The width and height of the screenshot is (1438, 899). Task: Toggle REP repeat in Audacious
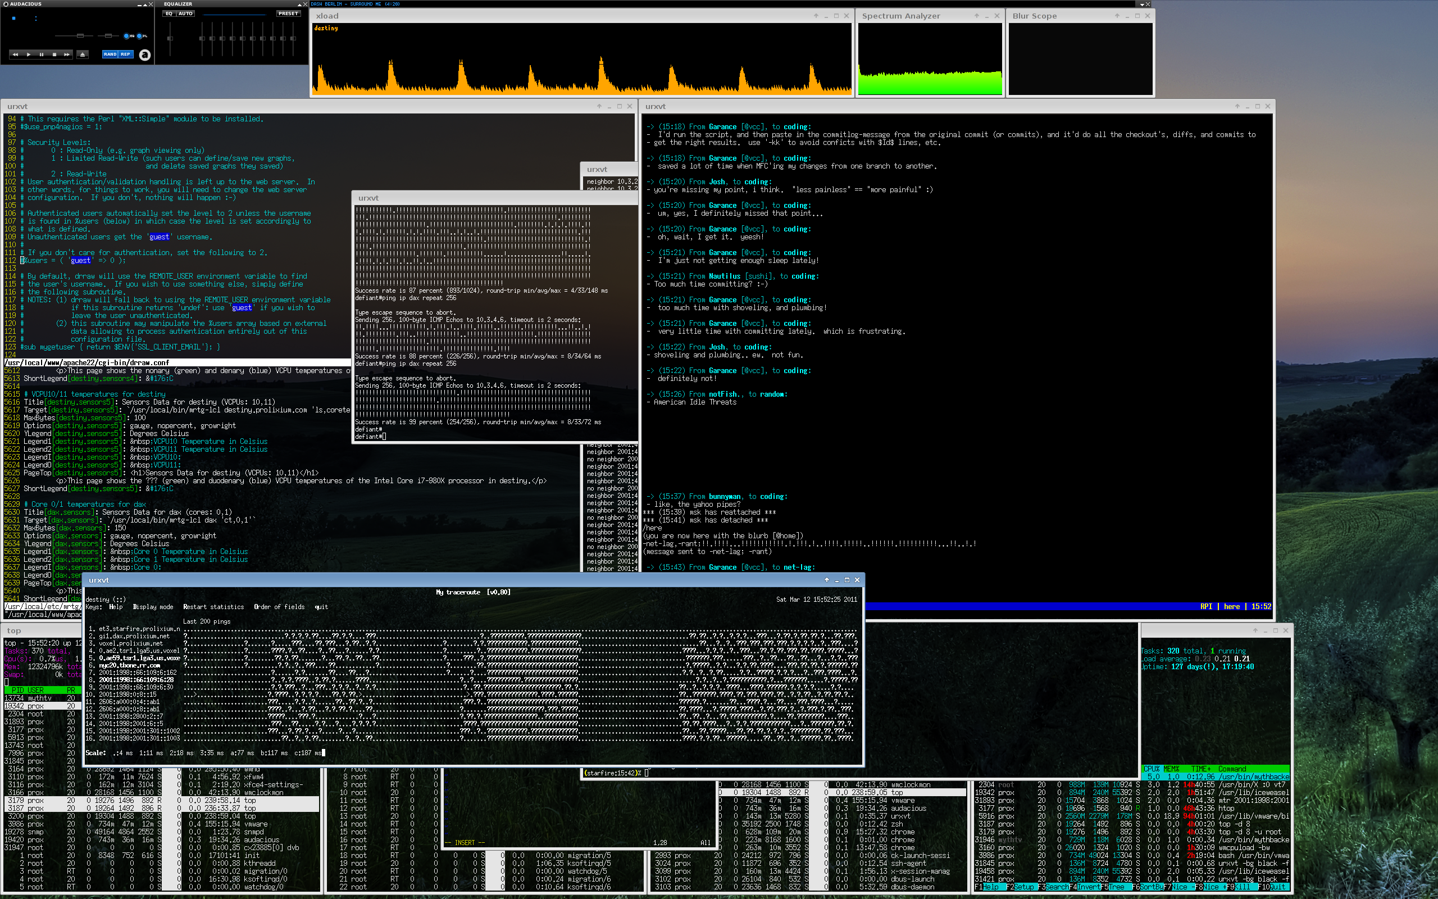click(x=125, y=54)
